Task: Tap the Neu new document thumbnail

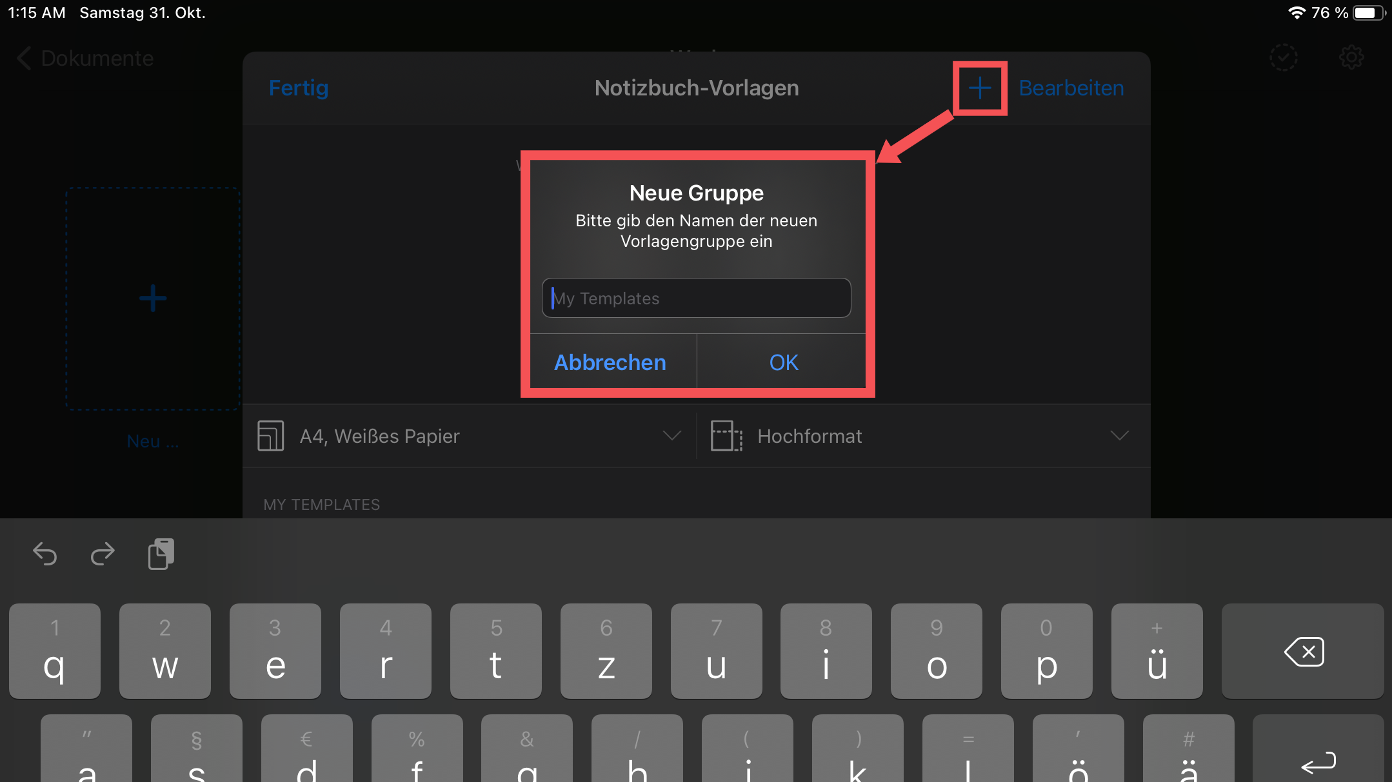Action: (153, 298)
